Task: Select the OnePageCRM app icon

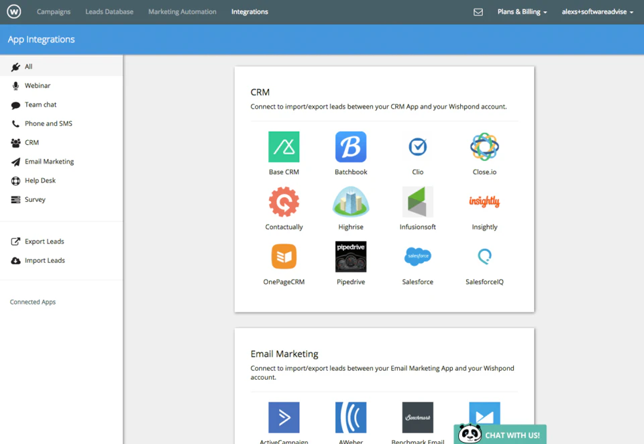Action: tap(283, 257)
